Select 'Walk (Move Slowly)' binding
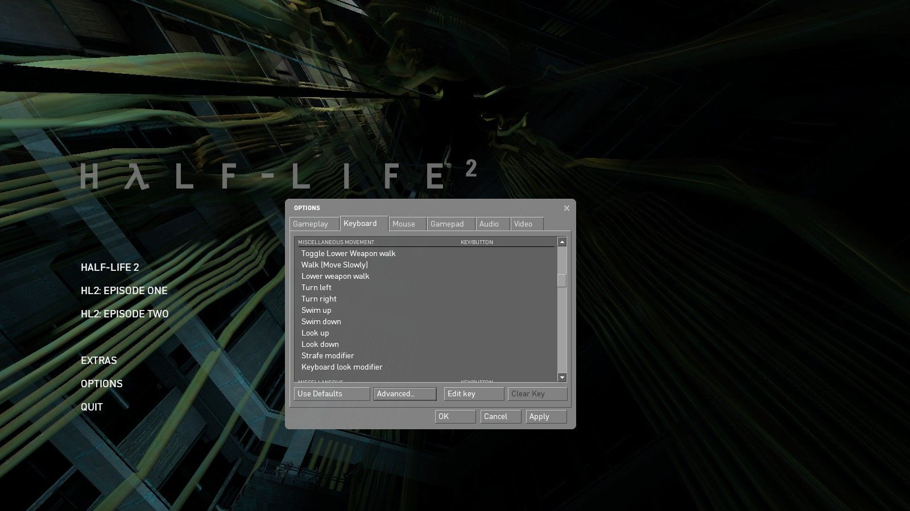The image size is (910, 511). pyautogui.click(x=426, y=265)
